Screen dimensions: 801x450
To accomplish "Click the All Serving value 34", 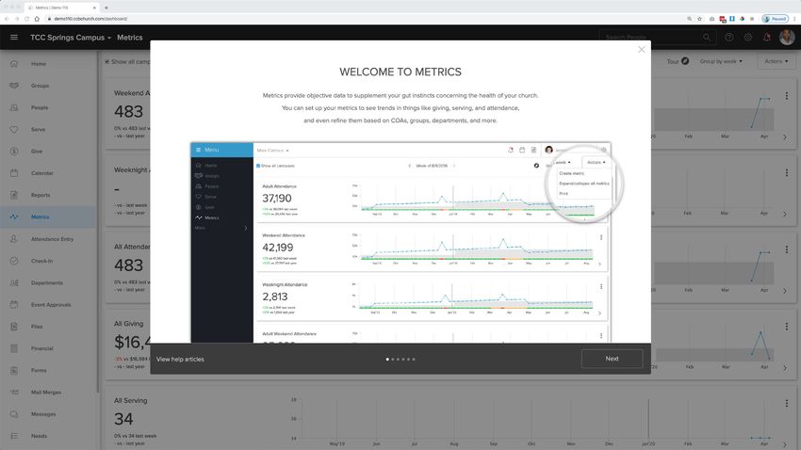I will coord(123,419).
